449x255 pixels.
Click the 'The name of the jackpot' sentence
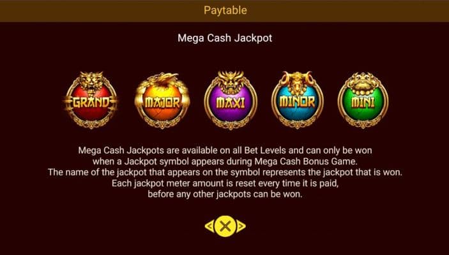(225, 172)
